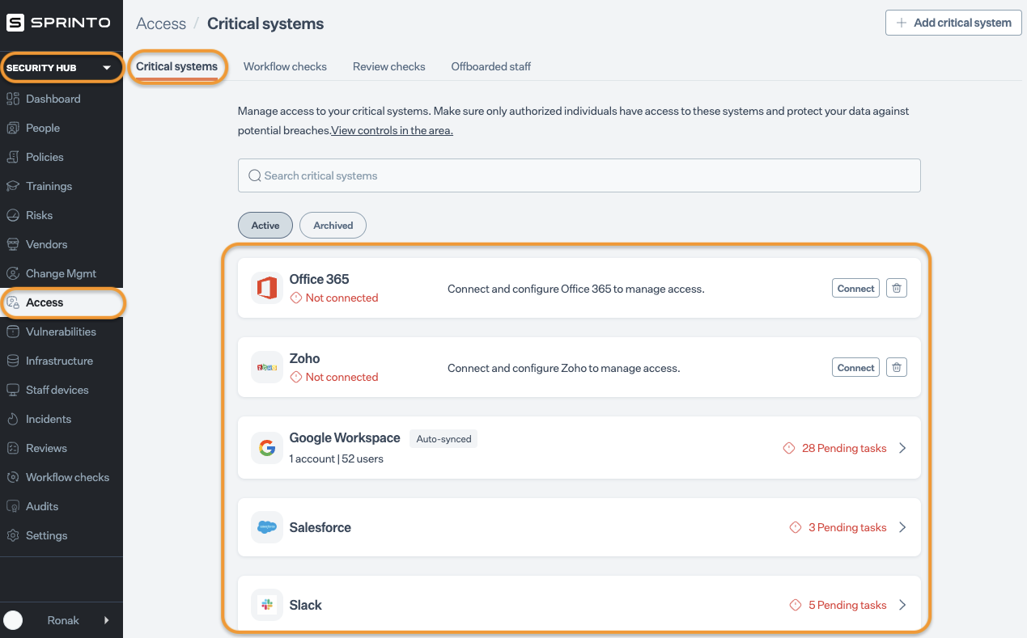Open Vulnerabilities from the sidebar
The height and width of the screenshot is (638, 1027).
click(62, 332)
